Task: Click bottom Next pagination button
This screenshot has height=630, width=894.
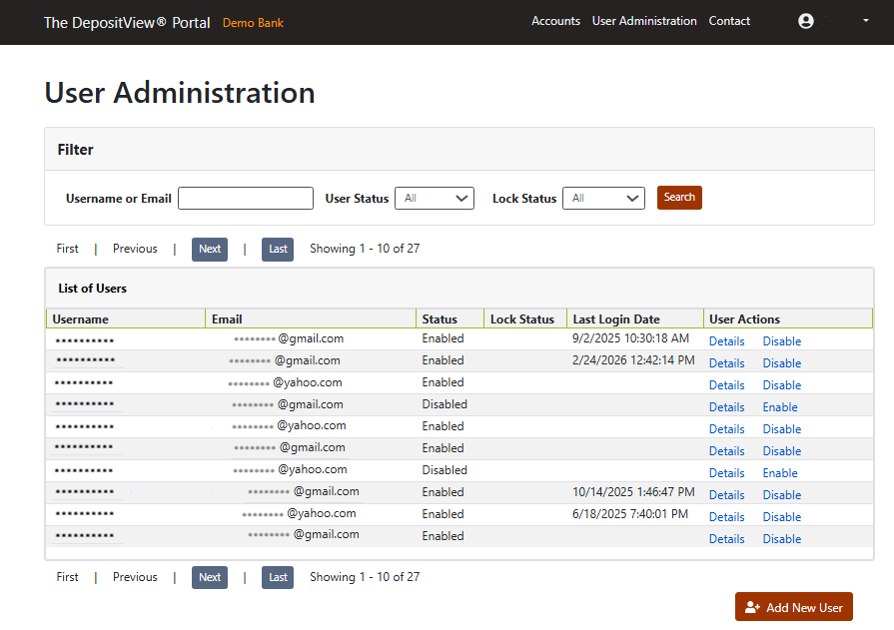Action: [x=210, y=577]
